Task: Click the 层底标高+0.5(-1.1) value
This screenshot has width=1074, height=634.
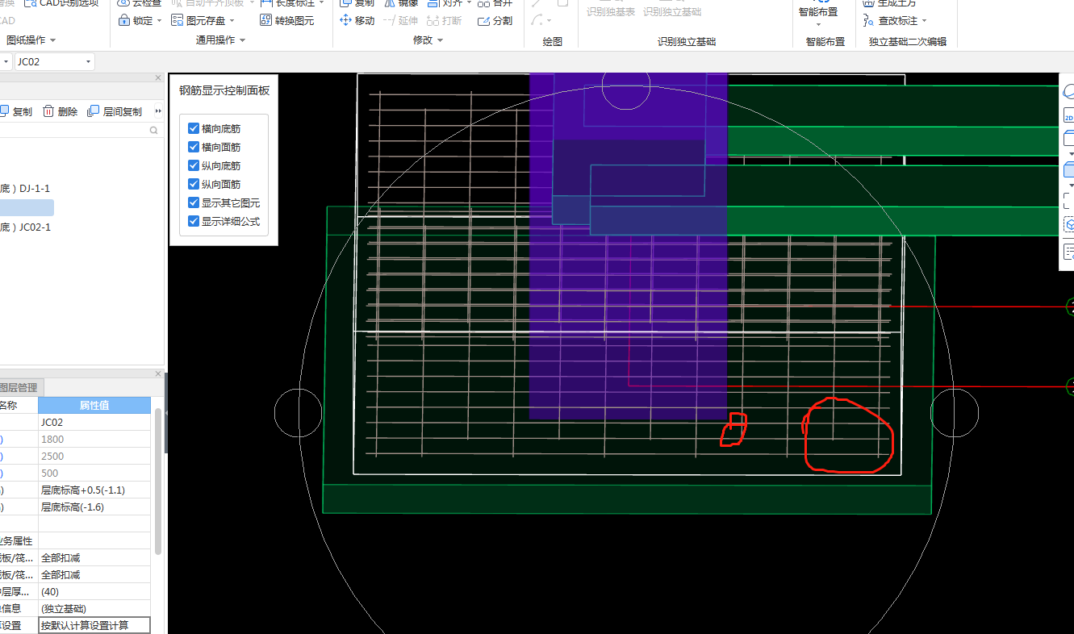Action: [x=94, y=490]
